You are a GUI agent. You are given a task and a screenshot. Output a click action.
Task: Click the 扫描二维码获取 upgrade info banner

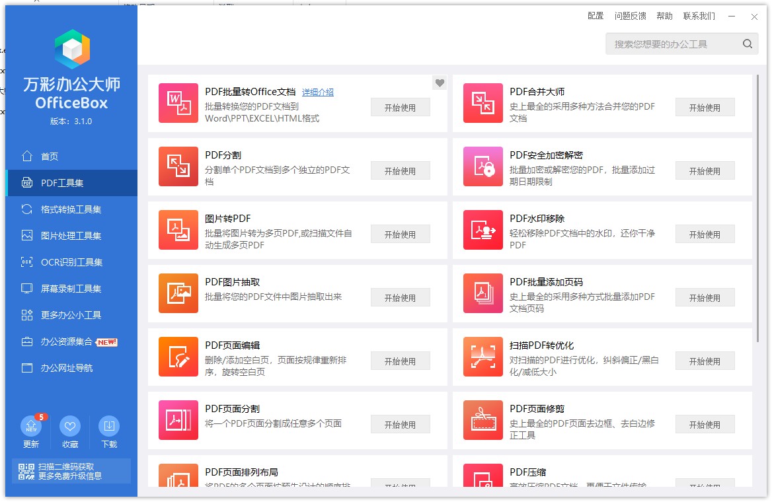(71, 471)
